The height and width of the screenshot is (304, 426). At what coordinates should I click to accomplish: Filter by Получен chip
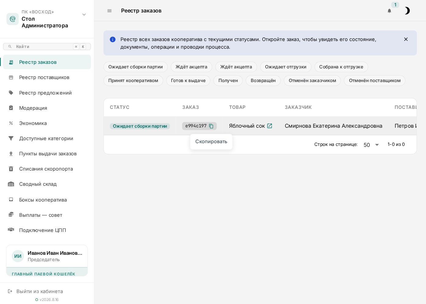click(x=228, y=81)
